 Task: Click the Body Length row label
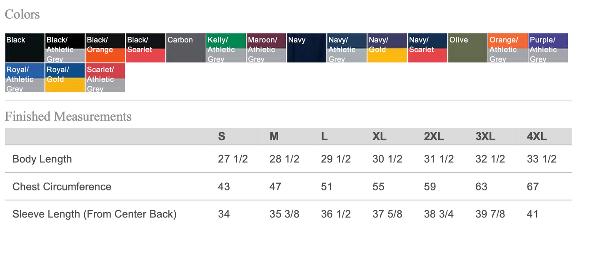click(42, 159)
